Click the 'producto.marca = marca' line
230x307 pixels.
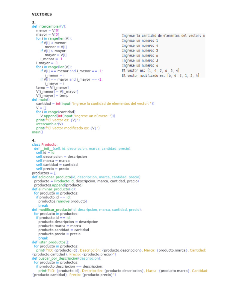60,226
